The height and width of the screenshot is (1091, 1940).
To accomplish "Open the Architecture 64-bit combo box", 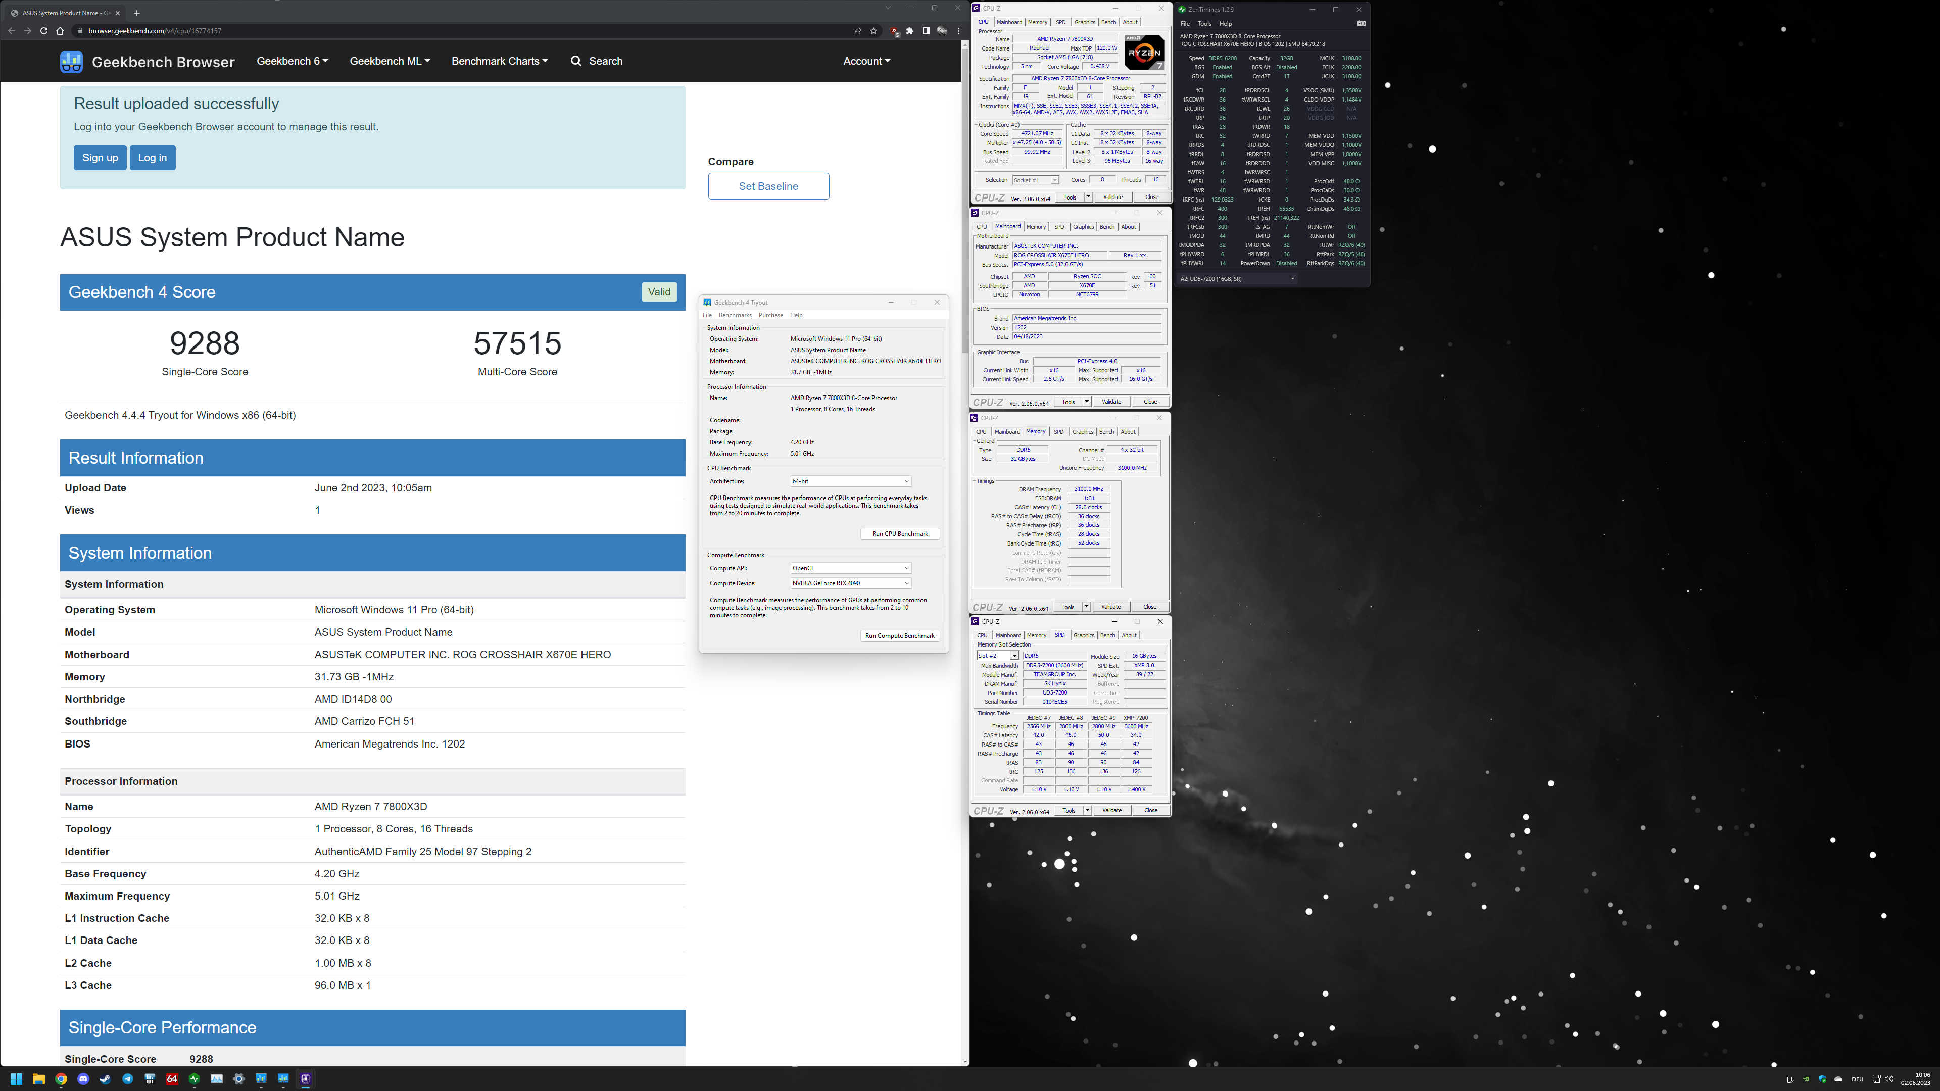I will pyautogui.click(x=850, y=481).
